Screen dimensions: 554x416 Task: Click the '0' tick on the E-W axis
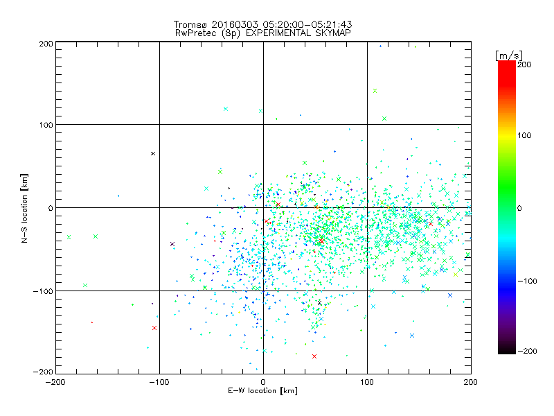[x=263, y=382]
